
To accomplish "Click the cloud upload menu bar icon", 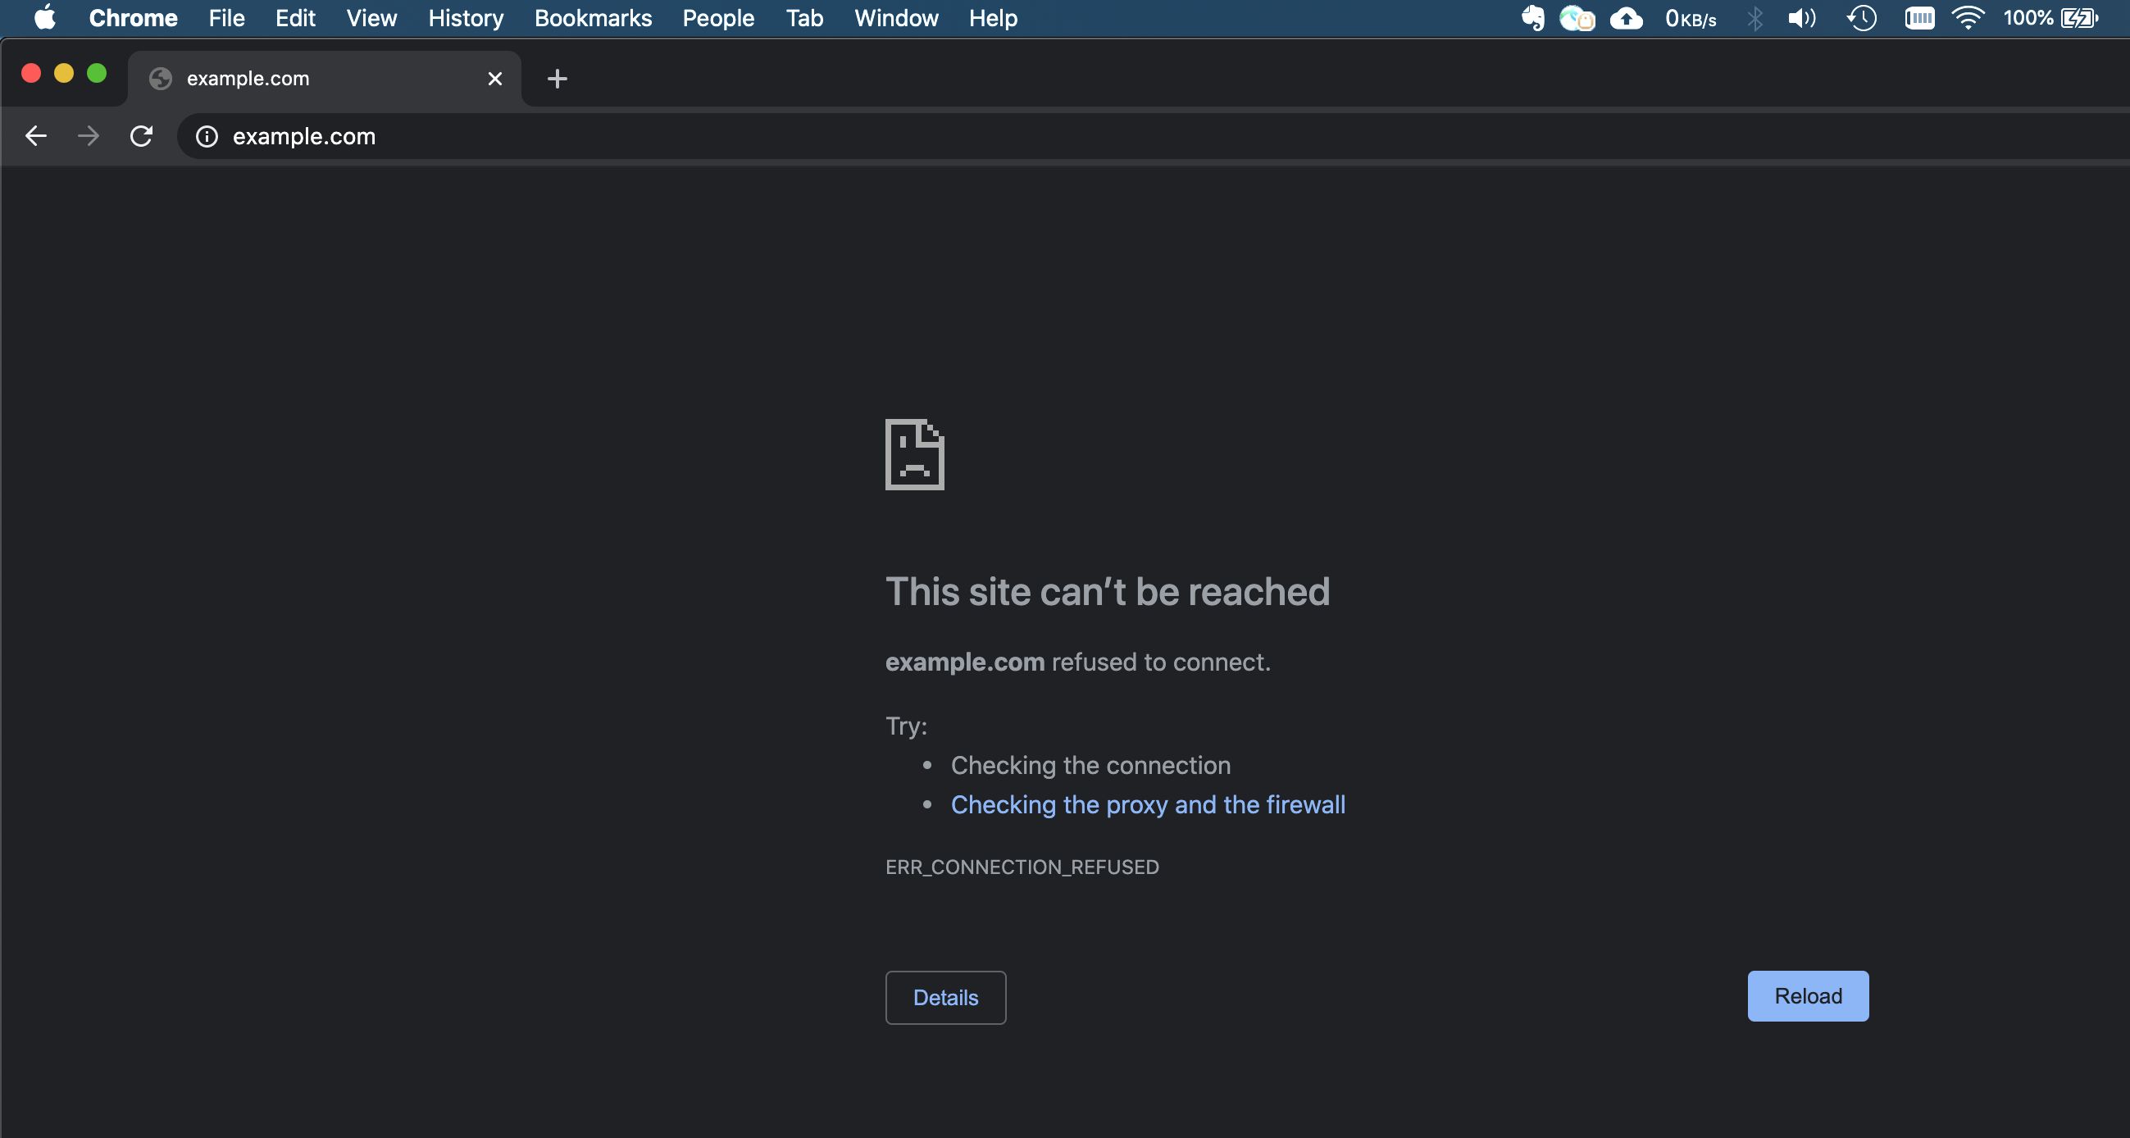I will (1626, 18).
